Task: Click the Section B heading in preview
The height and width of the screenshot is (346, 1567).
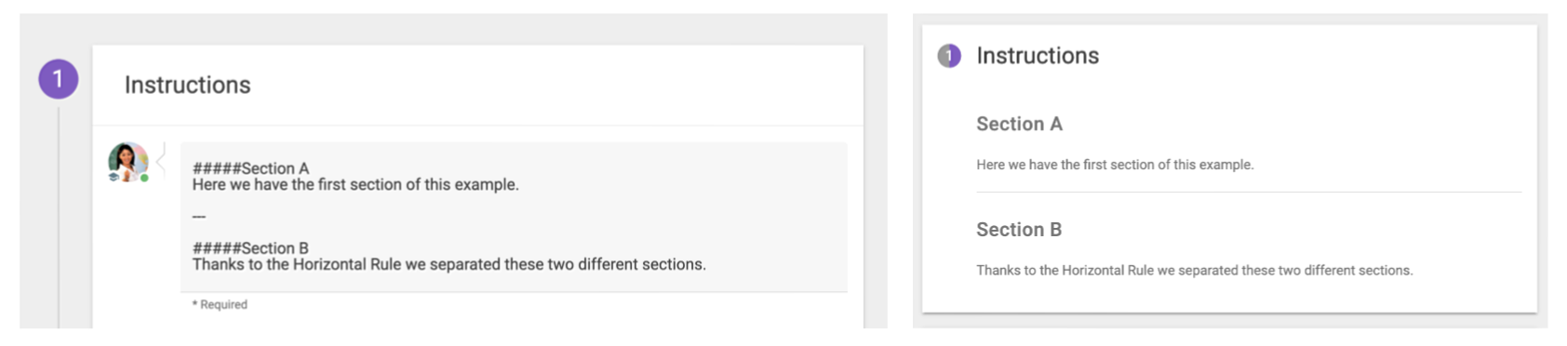Action: pyautogui.click(x=1019, y=230)
